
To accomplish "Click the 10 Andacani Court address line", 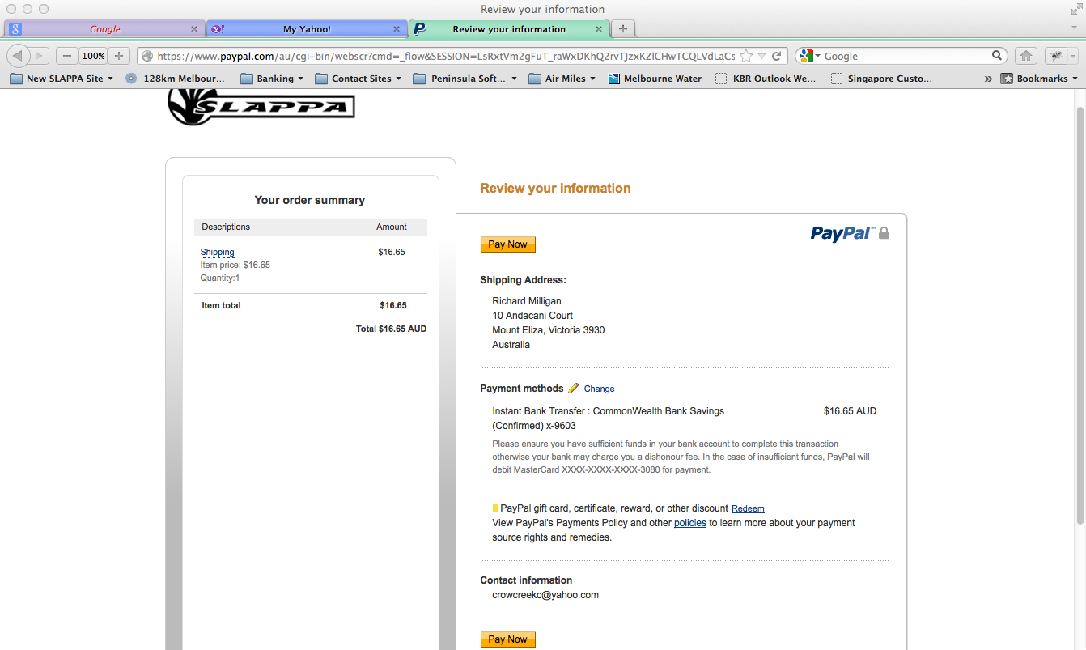I will click(532, 316).
